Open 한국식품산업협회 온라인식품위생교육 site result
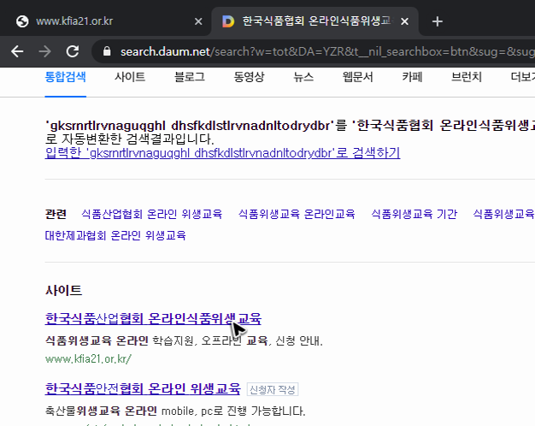This screenshot has height=426, width=535. 153,318
